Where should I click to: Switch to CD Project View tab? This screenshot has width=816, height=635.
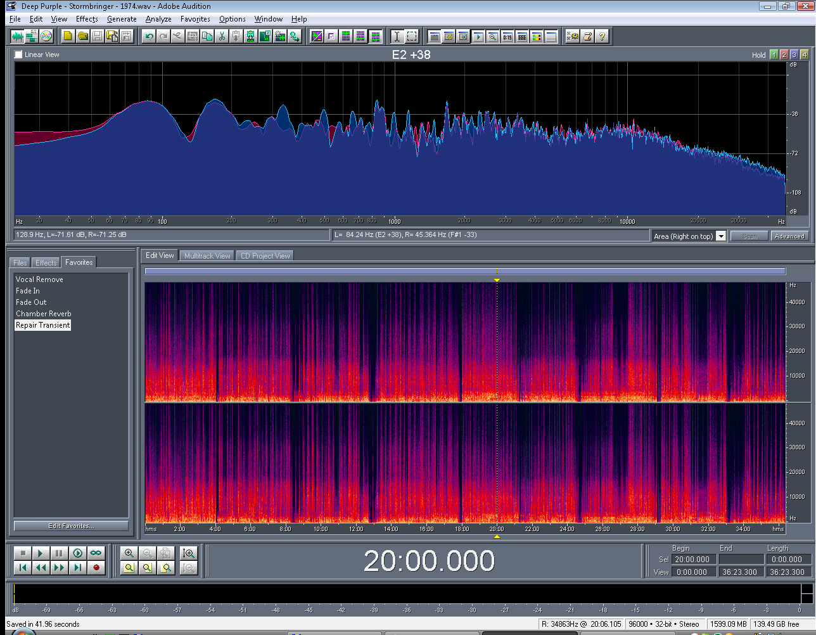(265, 256)
